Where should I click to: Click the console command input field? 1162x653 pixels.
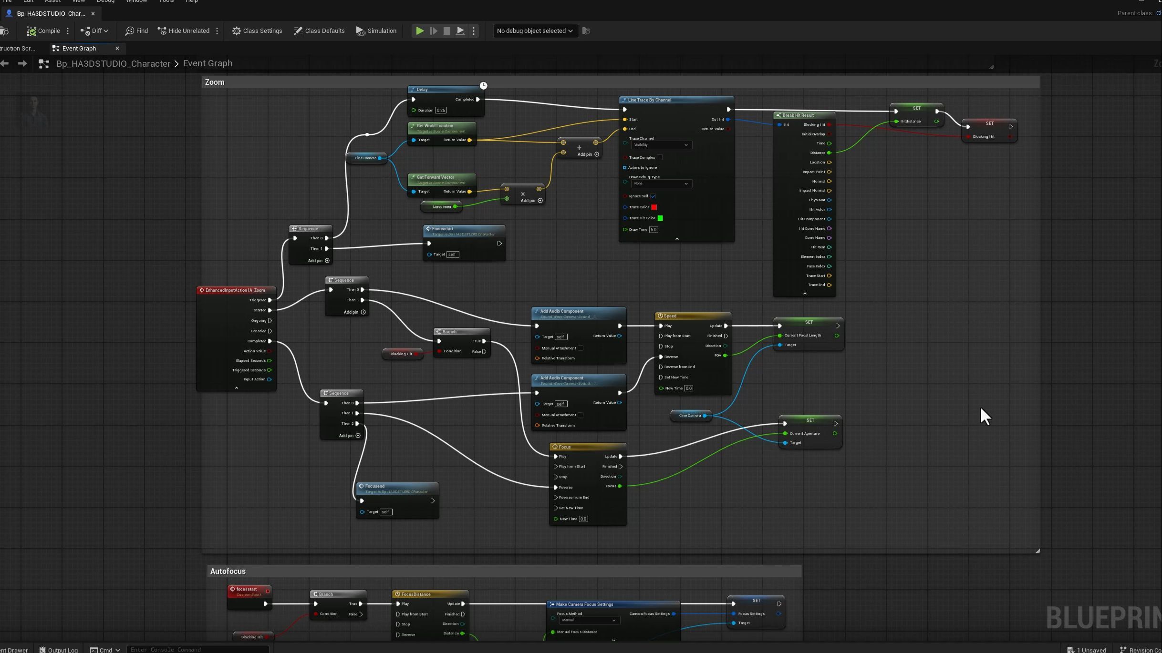click(x=197, y=649)
